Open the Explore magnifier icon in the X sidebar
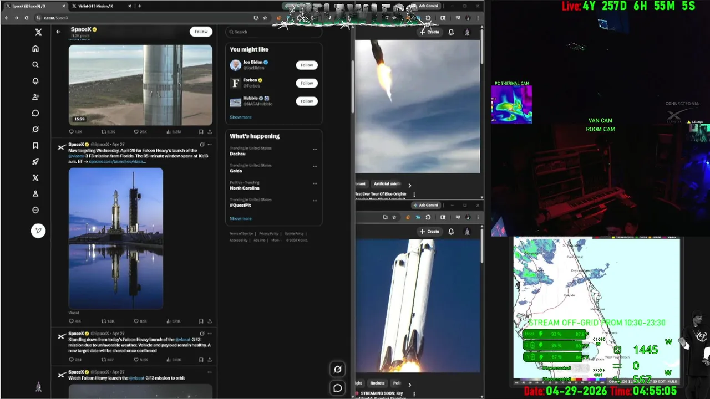The width and height of the screenshot is (710, 399). point(35,65)
